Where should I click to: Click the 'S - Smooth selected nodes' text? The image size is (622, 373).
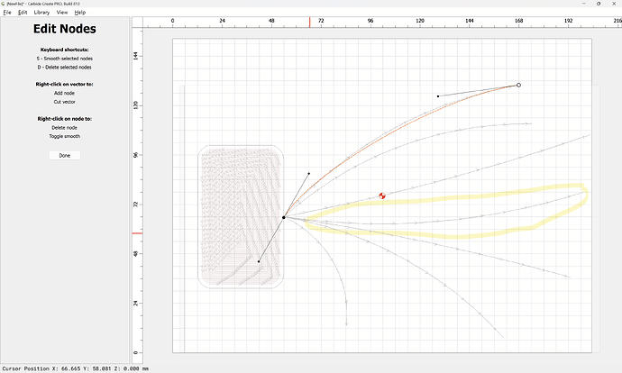pyautogui.click(x=65, y=59)
